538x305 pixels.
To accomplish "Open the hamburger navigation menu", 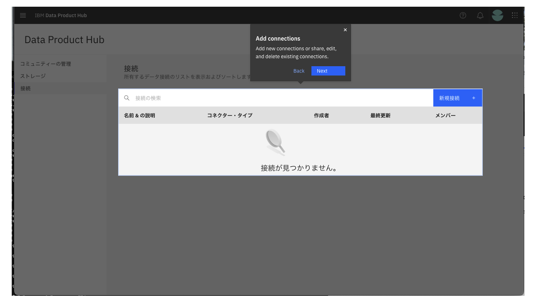I will 23,15.
